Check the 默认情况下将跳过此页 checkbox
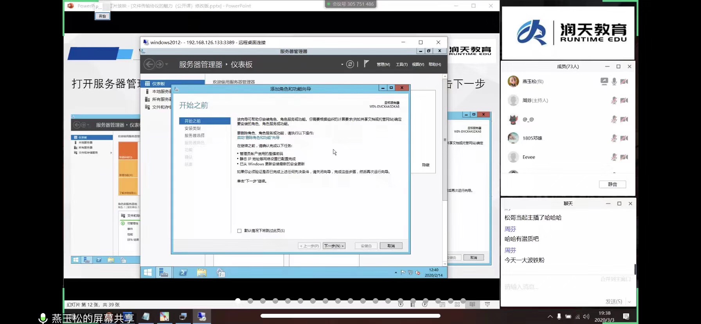The width and height of the screenshot is (701, 324). point(239,231)
